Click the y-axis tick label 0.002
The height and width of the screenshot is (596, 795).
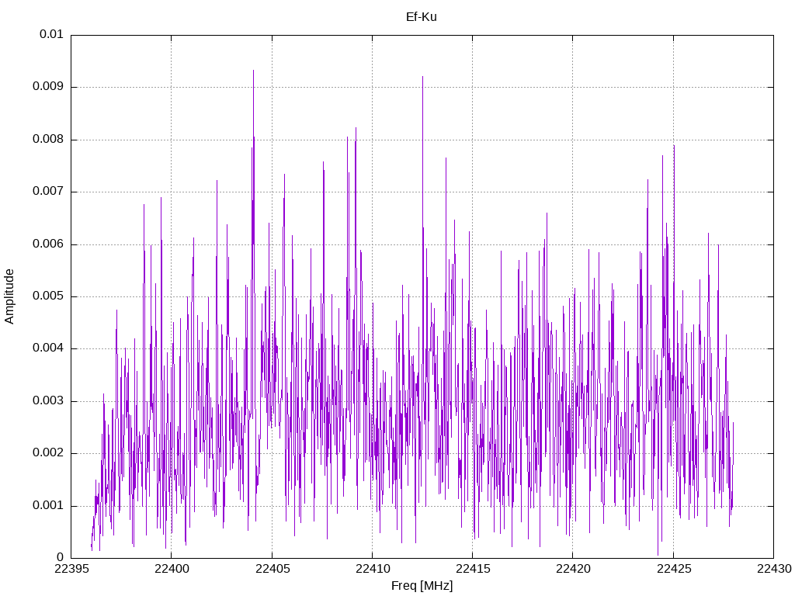click(48, 453)
